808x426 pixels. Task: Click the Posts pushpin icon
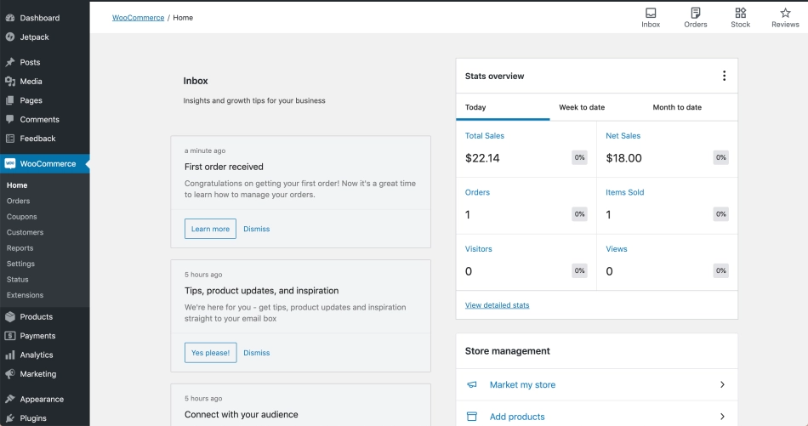[x=10, y=62]
